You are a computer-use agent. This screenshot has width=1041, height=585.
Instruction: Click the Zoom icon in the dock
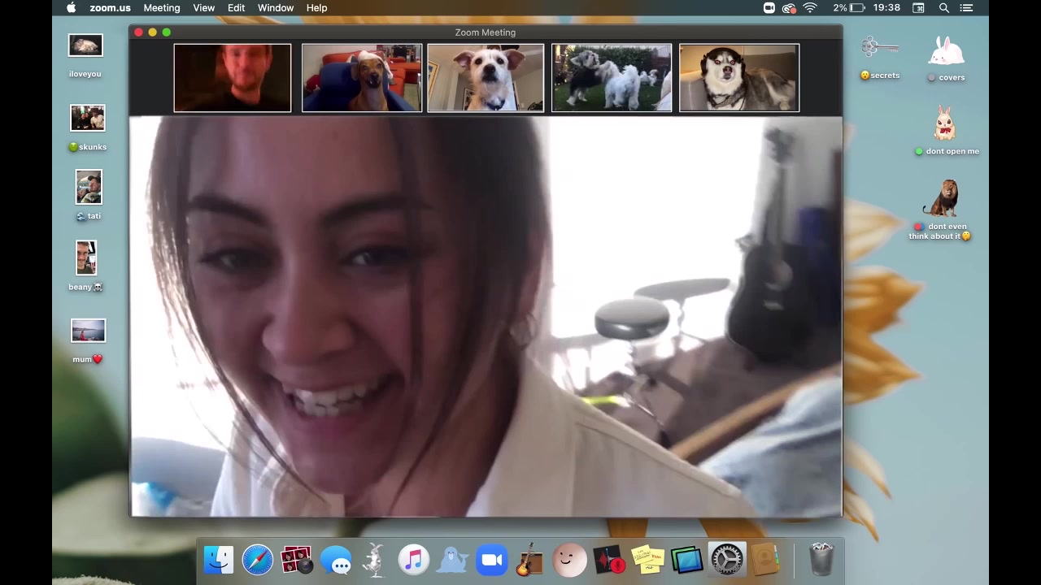pyautogui.click(x=491, y=560)
